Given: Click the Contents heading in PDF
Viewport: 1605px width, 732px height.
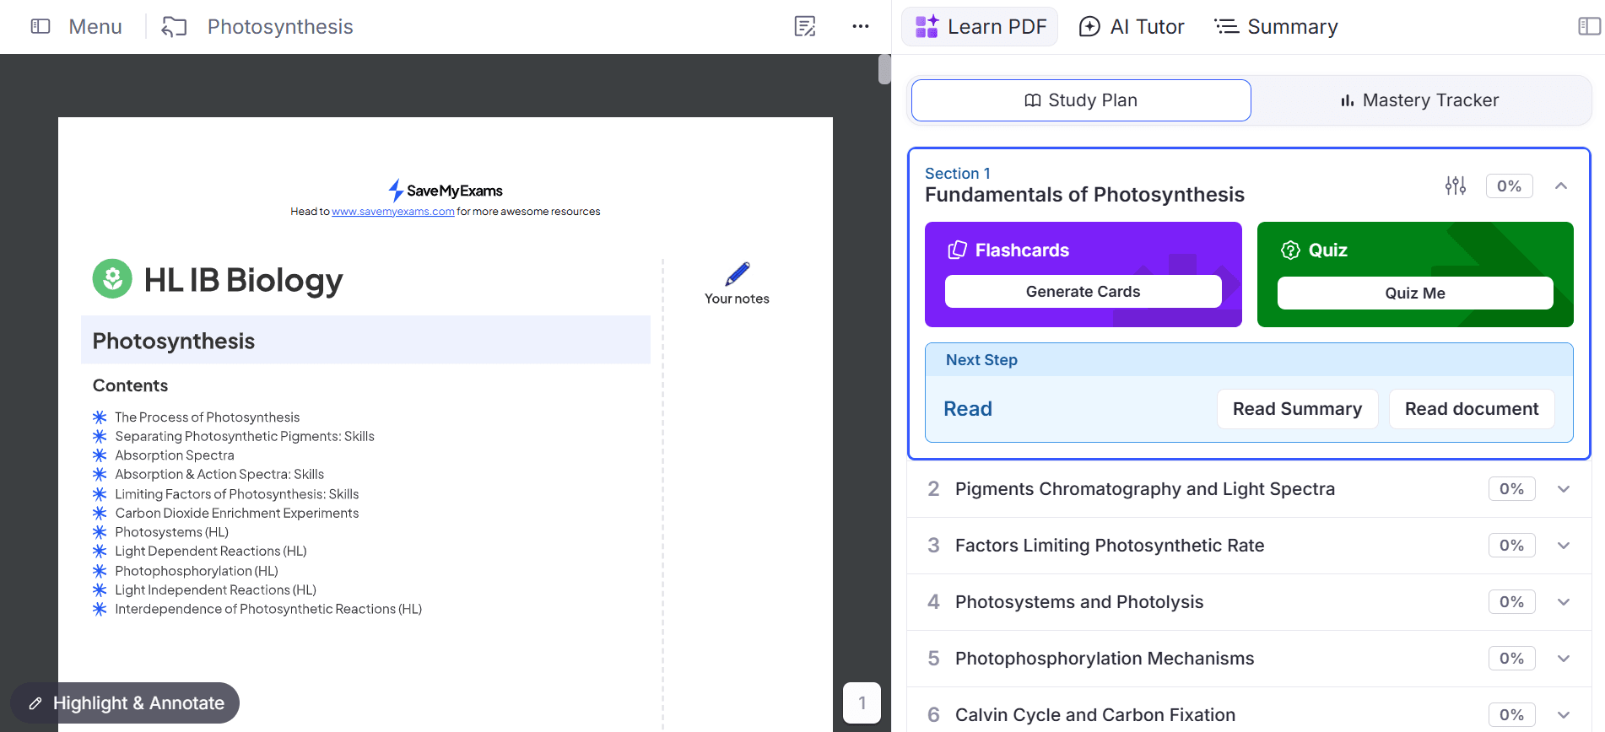Looking at the screenshot, I should [130, 385].
